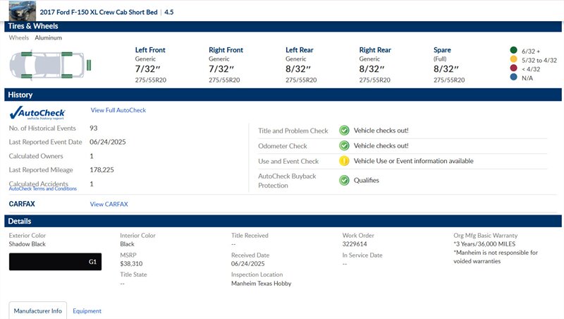Click Received Date 06/24/2025 in Details
The height and width of the screenshot is (319, 564).
[x=248, y=263]
